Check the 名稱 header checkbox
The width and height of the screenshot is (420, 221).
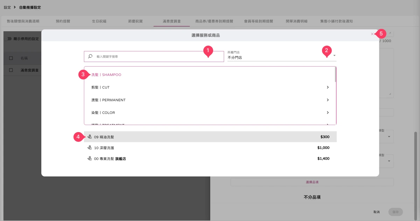pyautogui.click(x=11, y=58)
